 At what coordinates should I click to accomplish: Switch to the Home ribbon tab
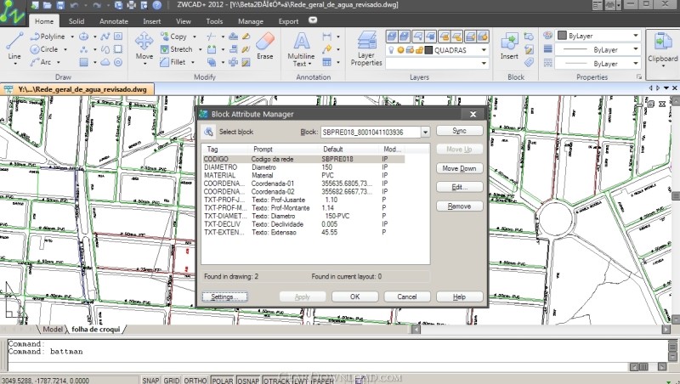44,20
